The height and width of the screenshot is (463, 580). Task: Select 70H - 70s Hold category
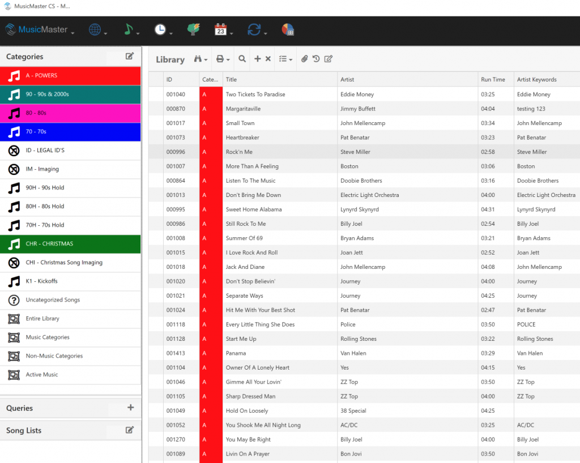pos(70,225)
